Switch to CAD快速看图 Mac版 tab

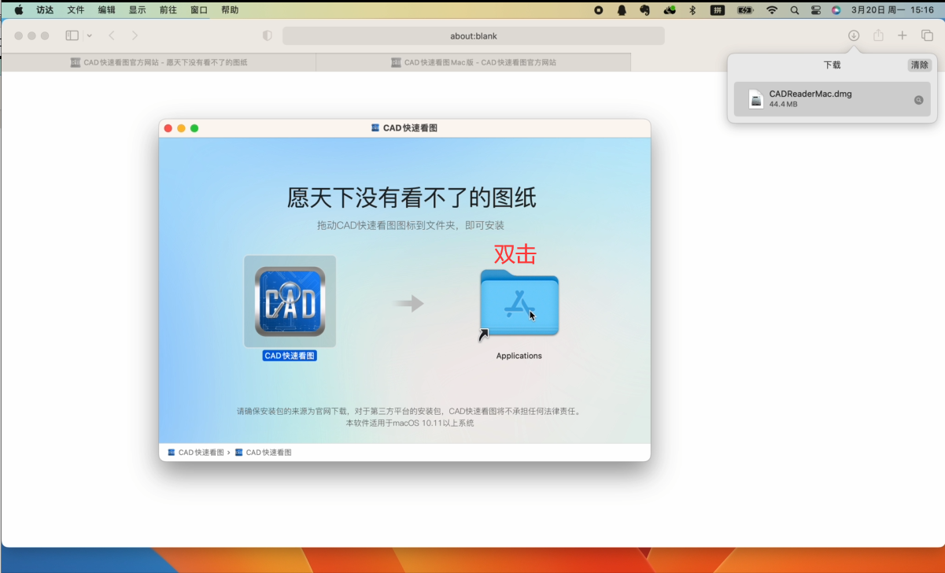click(x=474, y=62)
